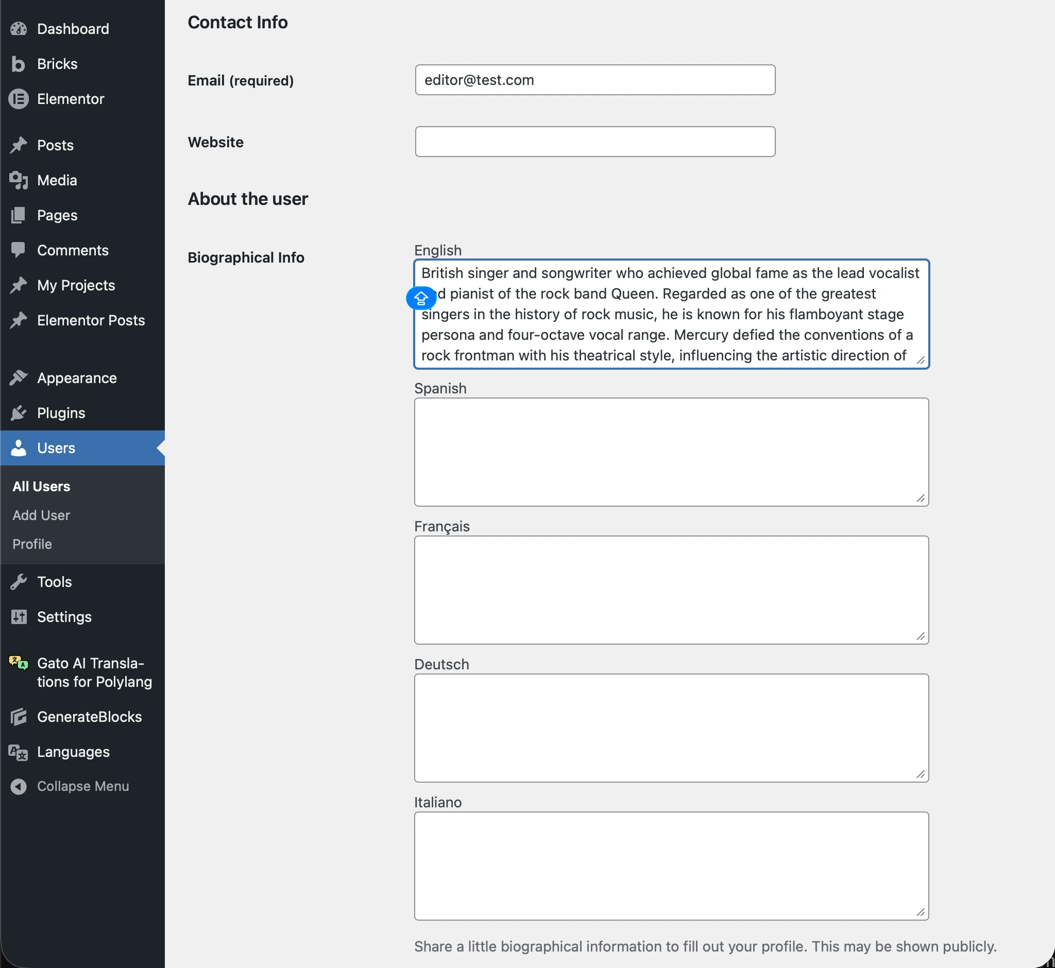Open the Settings icon

click(x=19, y=616)
